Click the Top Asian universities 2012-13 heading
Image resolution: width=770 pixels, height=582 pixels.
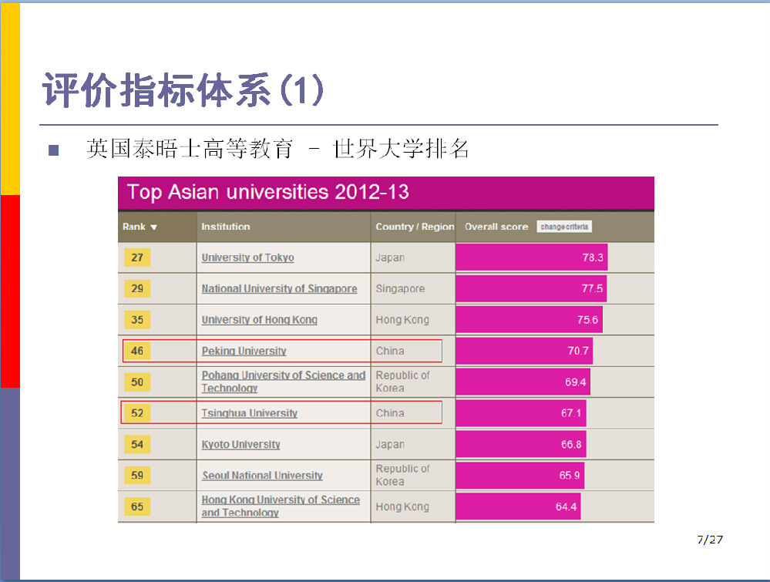click(x=267, y=192)
